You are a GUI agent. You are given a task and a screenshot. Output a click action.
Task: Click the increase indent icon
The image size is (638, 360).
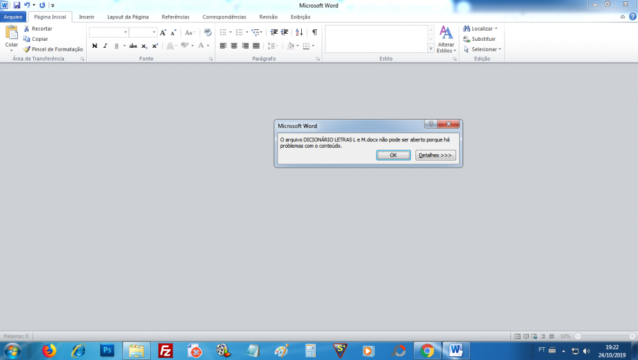coord(285,32)
